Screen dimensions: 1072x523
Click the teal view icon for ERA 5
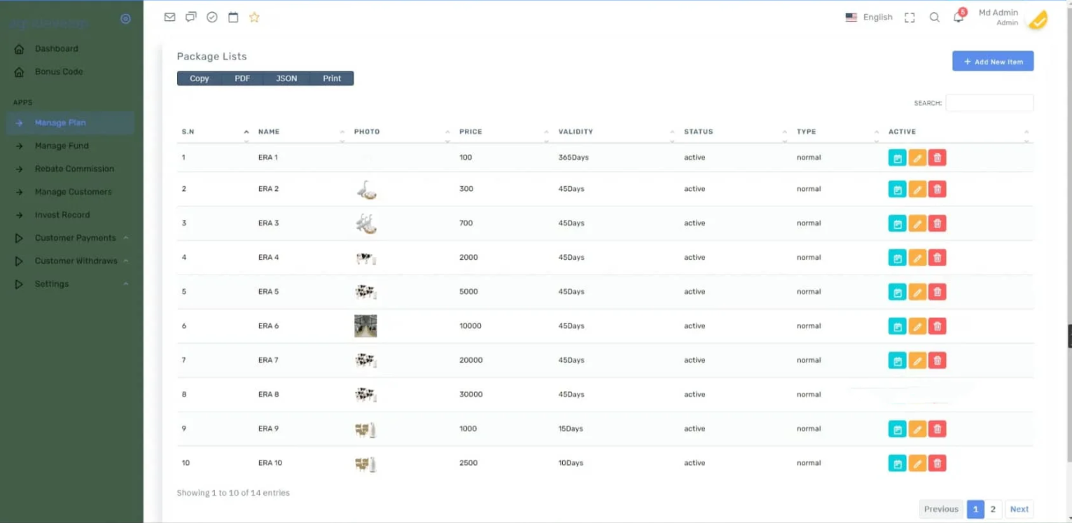point(897,292)
